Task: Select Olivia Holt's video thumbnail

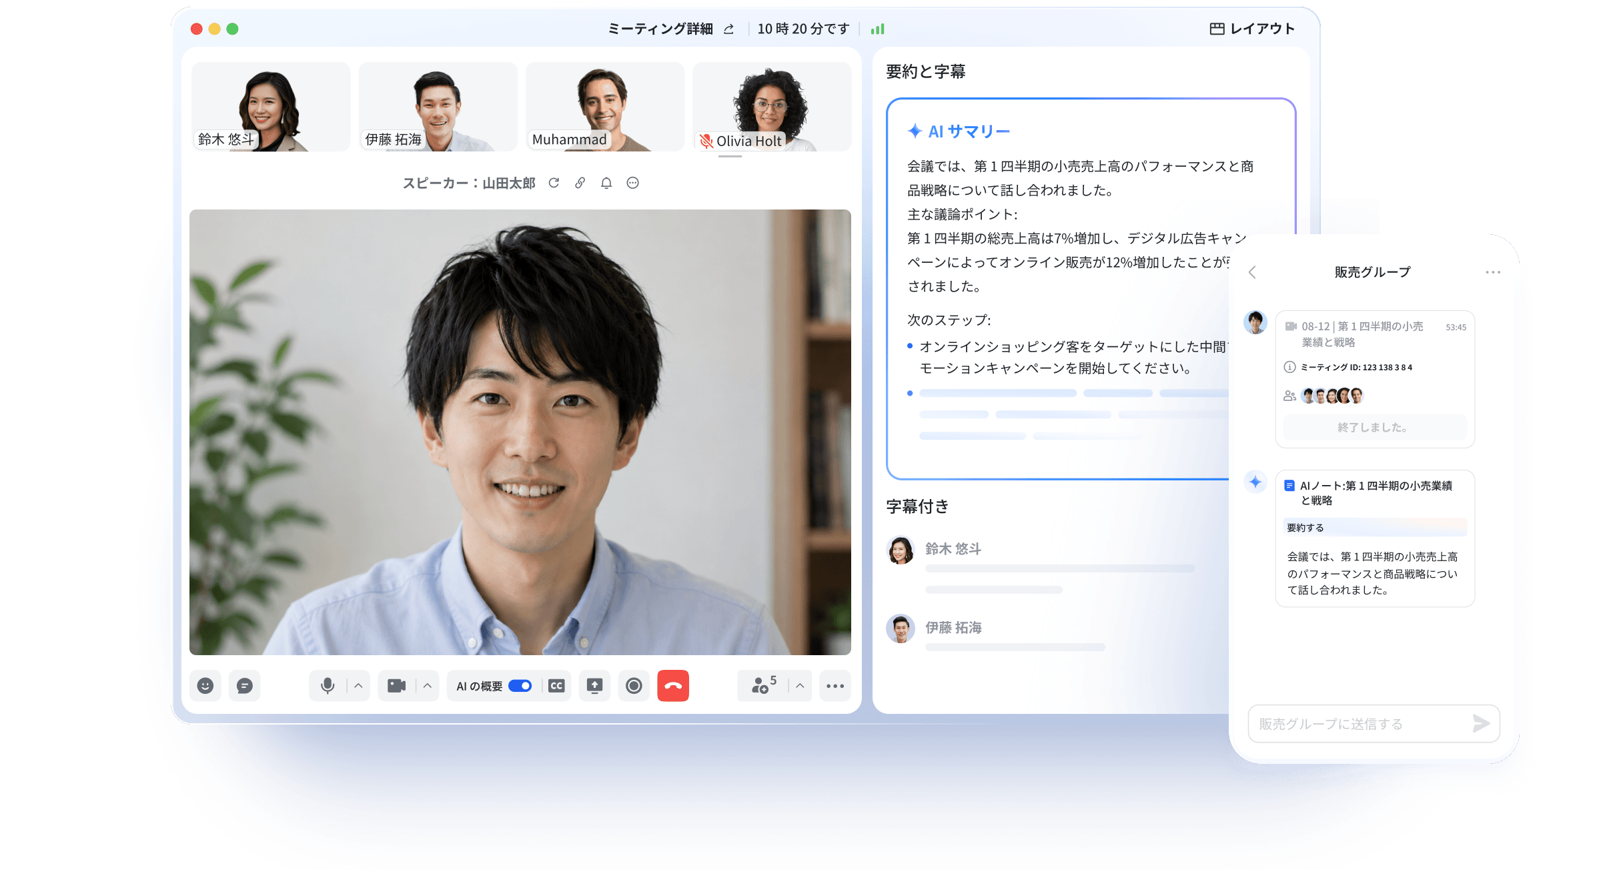Action: (x=772, y=107)
